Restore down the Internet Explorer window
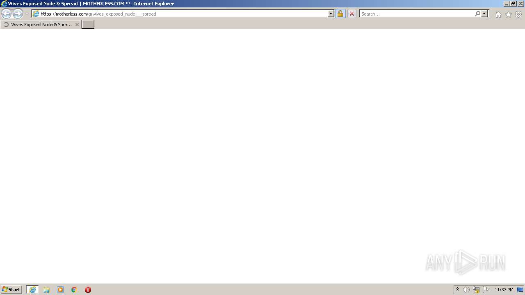 coord(513,4)
